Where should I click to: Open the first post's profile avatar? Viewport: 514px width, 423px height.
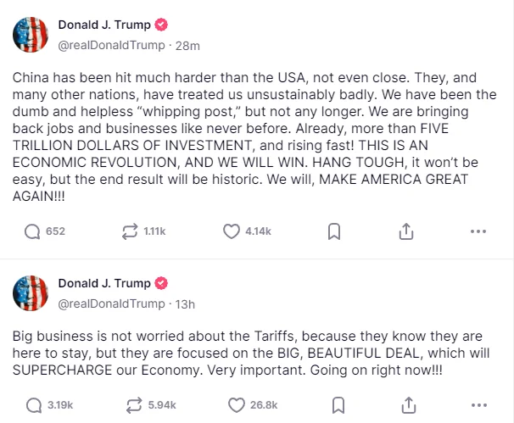pos(30,35)
